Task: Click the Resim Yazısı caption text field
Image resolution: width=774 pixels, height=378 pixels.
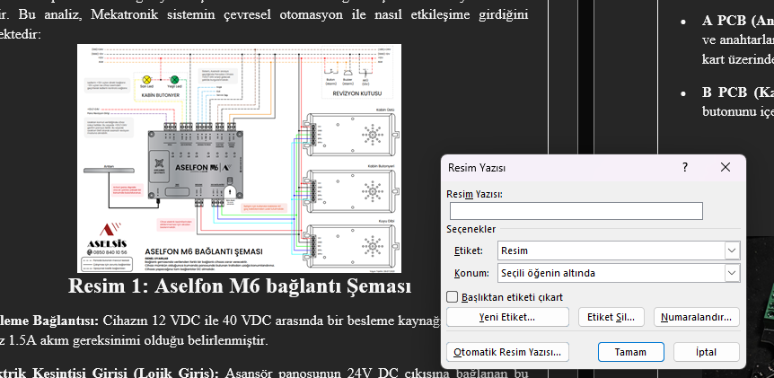Action: click(x=576, y=211)
